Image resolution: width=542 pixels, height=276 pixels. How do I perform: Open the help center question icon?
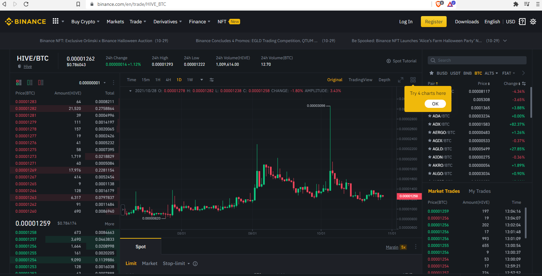[522, 22]
